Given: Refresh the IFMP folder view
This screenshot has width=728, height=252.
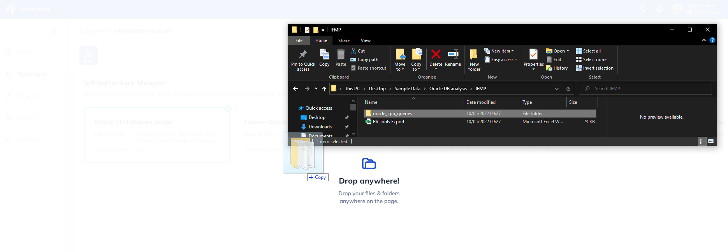Looking at the screenshot, I should [568, 89].
